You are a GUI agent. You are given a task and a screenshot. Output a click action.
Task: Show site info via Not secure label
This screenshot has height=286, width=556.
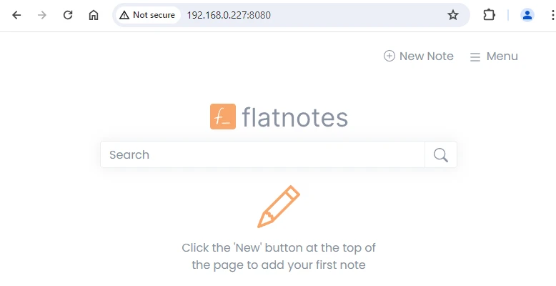[154, 15]
